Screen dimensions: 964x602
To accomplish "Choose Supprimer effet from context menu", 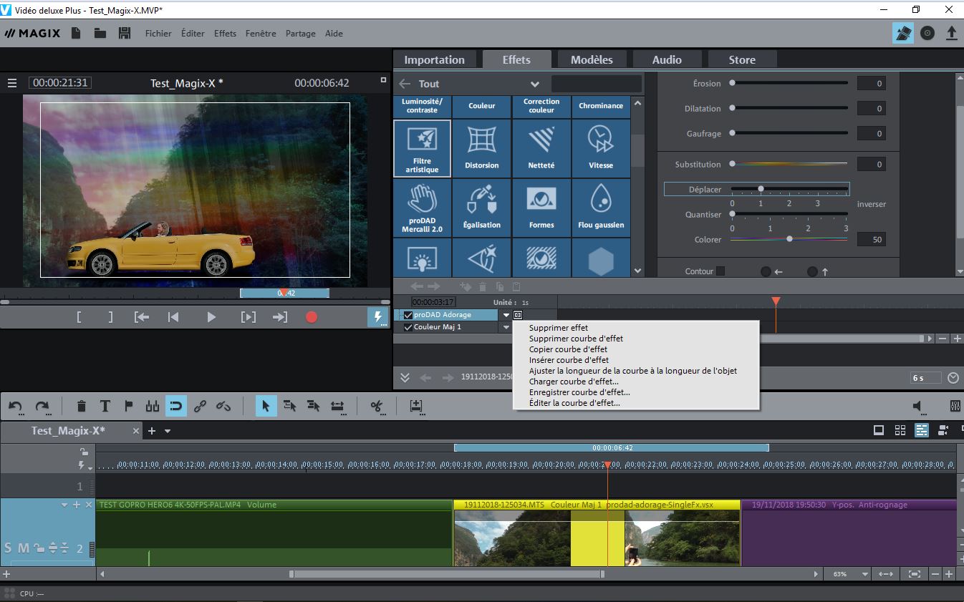I will (x=559, y=328).
